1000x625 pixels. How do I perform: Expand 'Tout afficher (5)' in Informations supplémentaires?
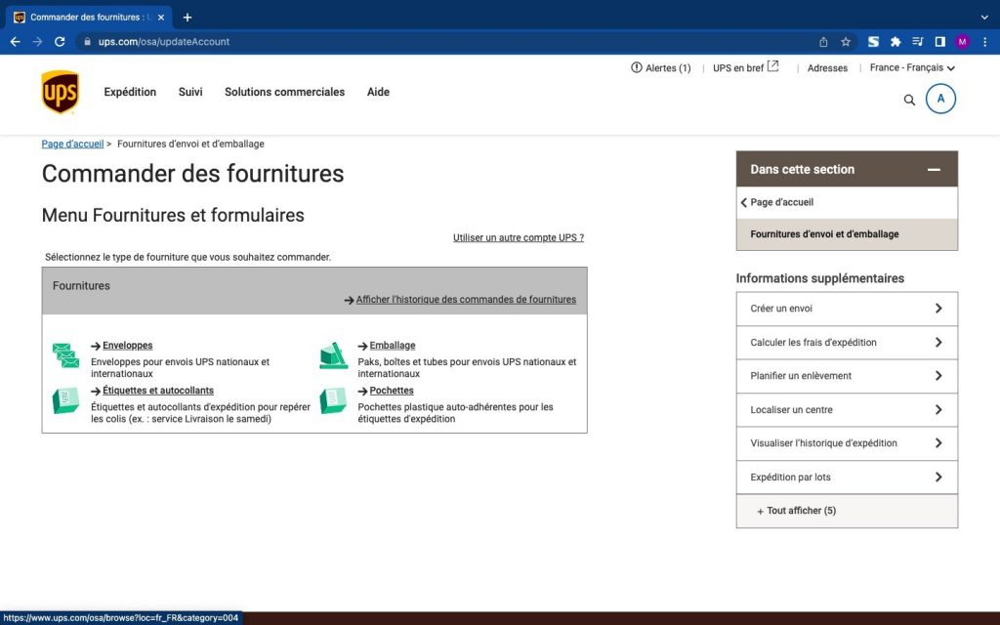pos(847,510)
